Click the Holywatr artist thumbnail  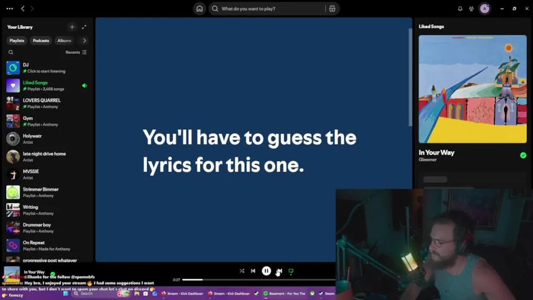pos(13,139)
